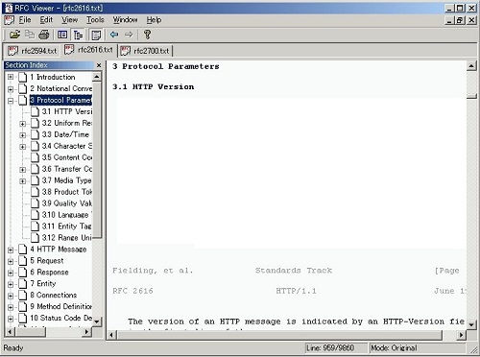Viewport: 480px width, 357px height.
Task: Select 3.1 HTTP Version in the tree
Action: click(x=67, y=111)
